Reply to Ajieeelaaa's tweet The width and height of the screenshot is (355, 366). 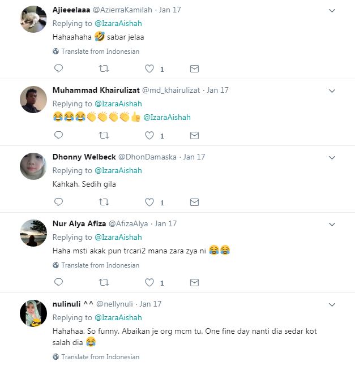point(58,68)
